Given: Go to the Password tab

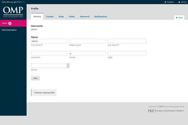Looking at the screenshot, I should click(x=84, y=17).
